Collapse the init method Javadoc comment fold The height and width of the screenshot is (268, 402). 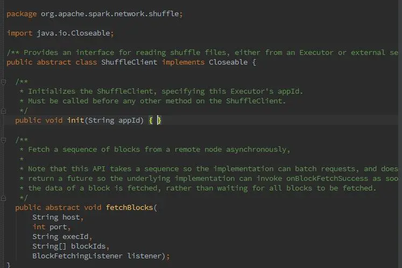4,82
